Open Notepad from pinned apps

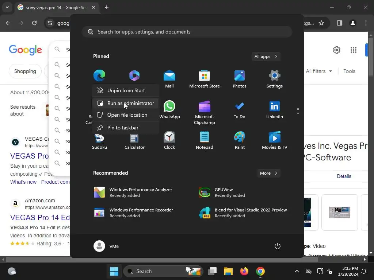tap(205, 140)
